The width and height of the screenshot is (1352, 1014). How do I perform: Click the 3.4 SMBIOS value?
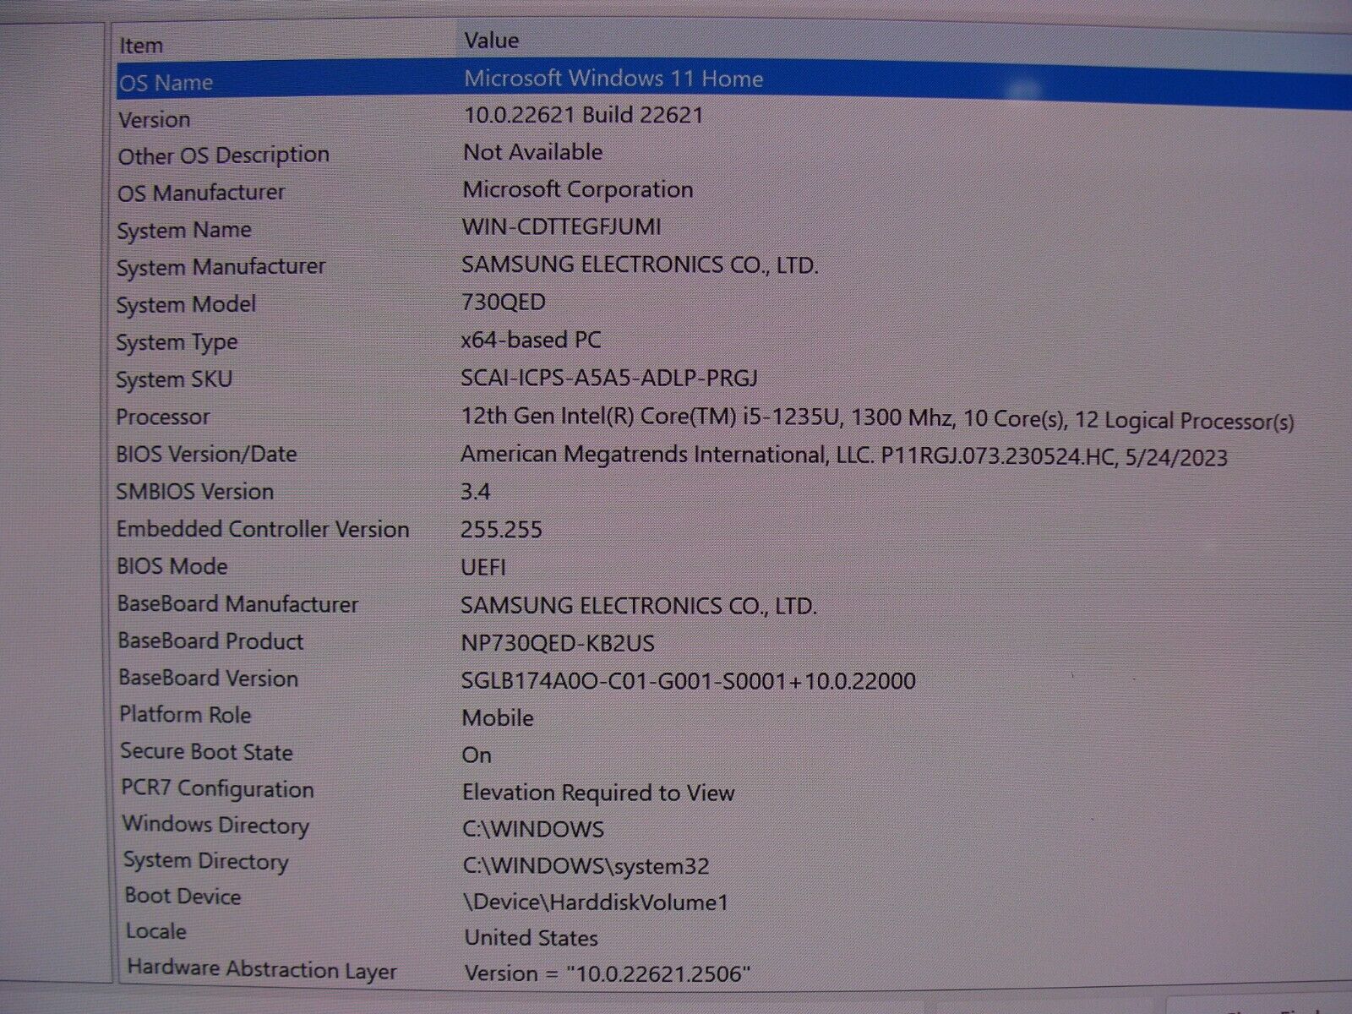[x=475, y=492]
